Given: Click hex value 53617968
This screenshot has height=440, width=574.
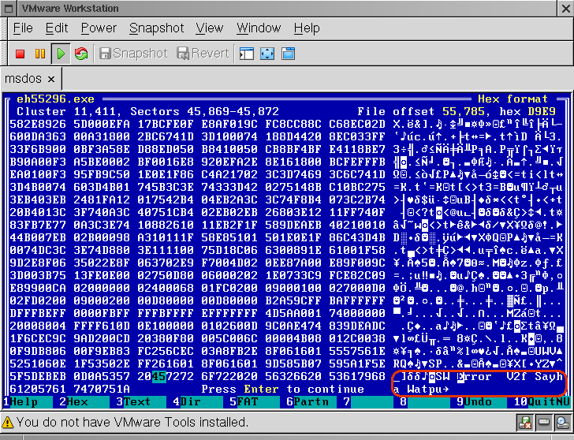Looking at the screenshot, I should click(x=357, y=377).
